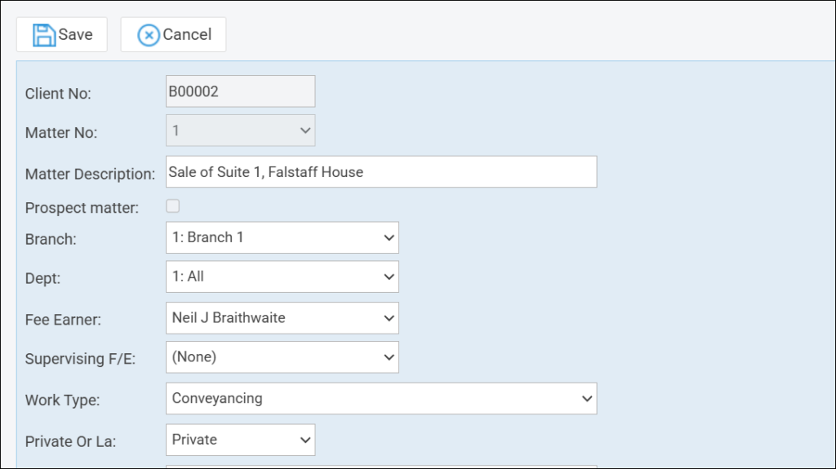Open the Dept dropdown showing 1: All

pyautogui.click(x=282, y=277)
